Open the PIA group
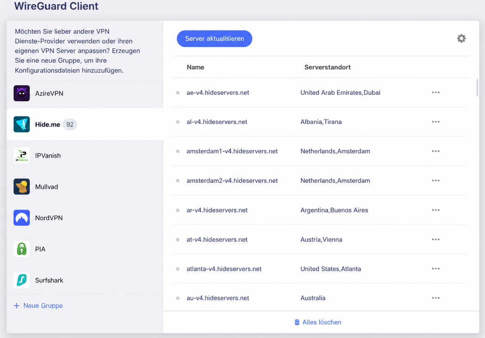485x338 pixels. point(85,249)
